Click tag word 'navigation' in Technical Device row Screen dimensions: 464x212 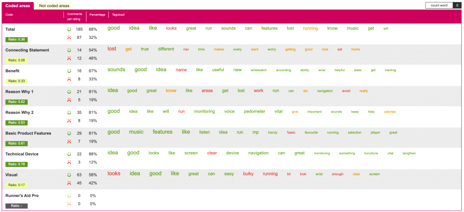258,153
